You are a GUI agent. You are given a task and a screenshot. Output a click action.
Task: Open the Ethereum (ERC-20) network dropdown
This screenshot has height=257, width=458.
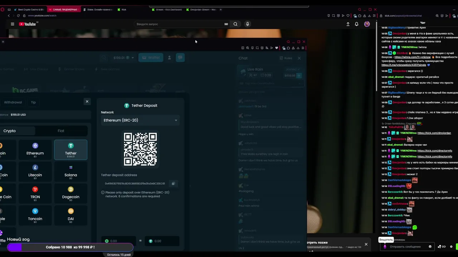tap(140, 120)
